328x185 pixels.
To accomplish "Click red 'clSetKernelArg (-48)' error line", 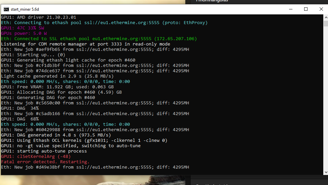I will click(36, 157).
